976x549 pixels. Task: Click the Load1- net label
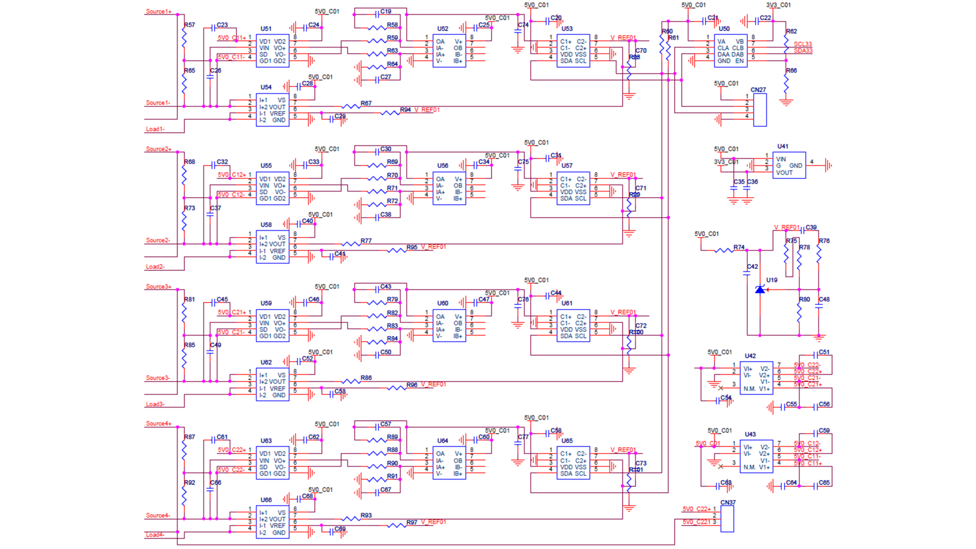tap(155, 129)
